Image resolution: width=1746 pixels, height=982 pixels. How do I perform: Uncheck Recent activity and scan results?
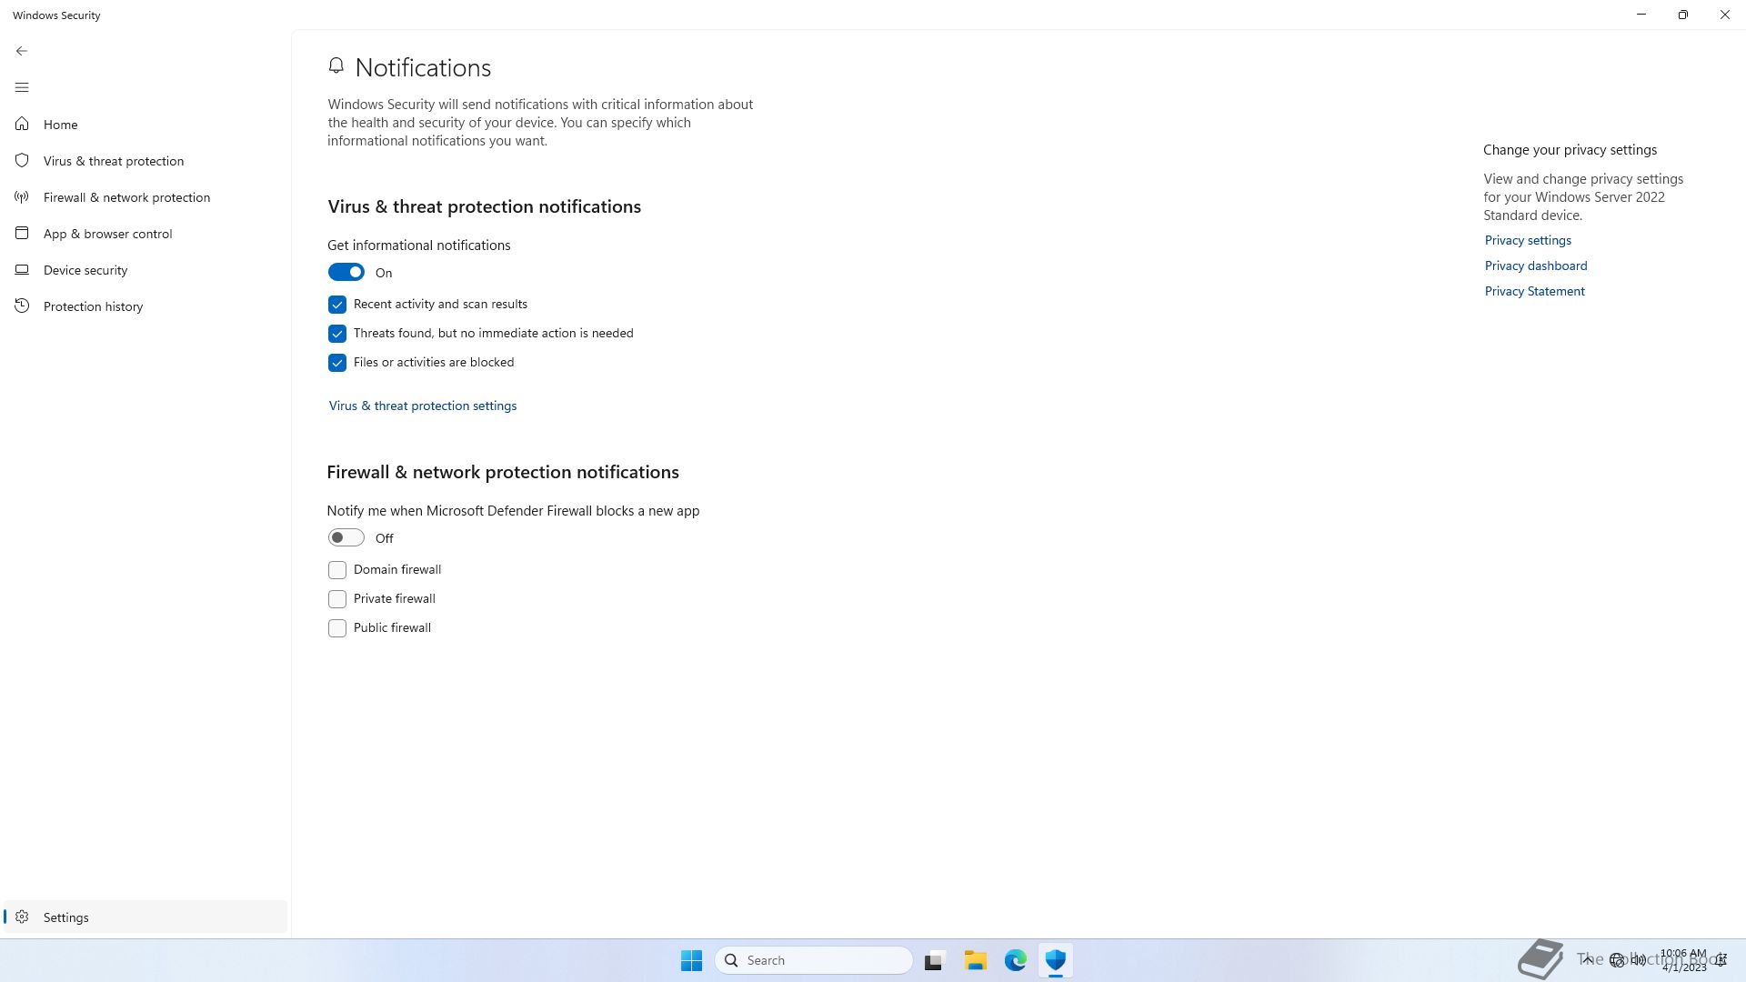pyautogui.click(x=337, y=305)
